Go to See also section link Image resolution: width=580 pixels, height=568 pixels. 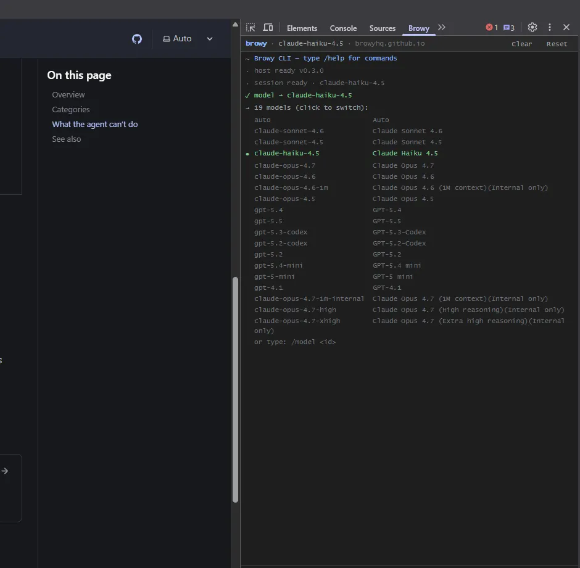point(66,139)
